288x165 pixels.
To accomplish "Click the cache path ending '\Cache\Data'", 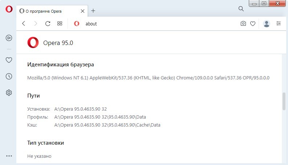I will 107,125.
